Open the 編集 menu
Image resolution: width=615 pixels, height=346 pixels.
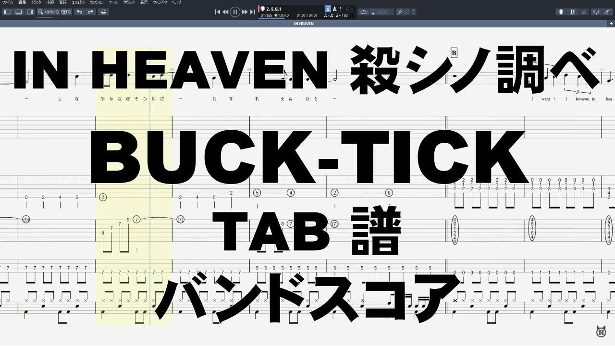[22, 2]
